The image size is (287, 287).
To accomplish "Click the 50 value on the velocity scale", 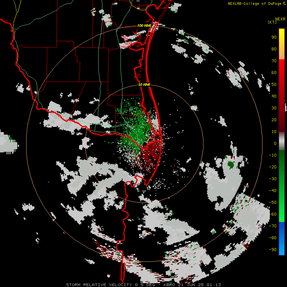I will coord(274,85).
